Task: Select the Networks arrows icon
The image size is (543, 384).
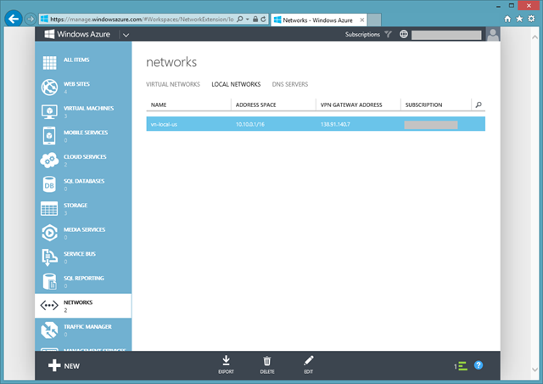Action: 49,306
